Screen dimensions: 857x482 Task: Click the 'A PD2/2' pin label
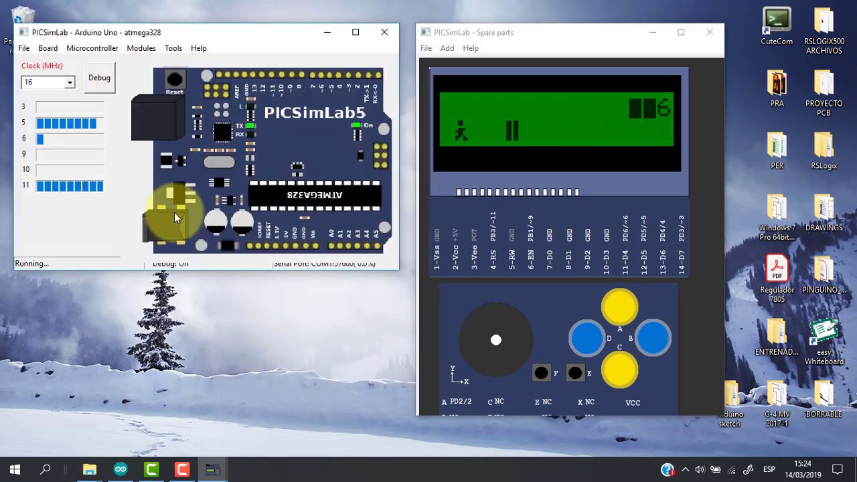[x=457, y=402]
